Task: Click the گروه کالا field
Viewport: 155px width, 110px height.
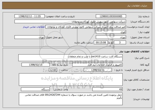Action: [97, 65]
